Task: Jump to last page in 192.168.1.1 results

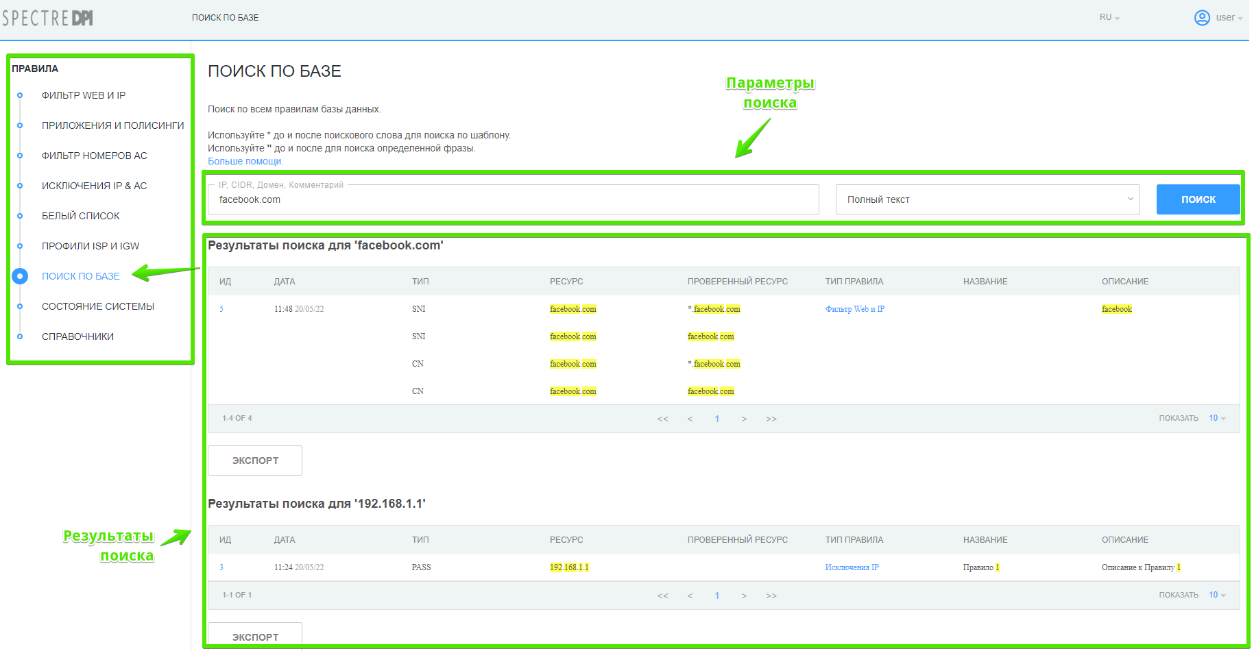Action: point(771,595)
